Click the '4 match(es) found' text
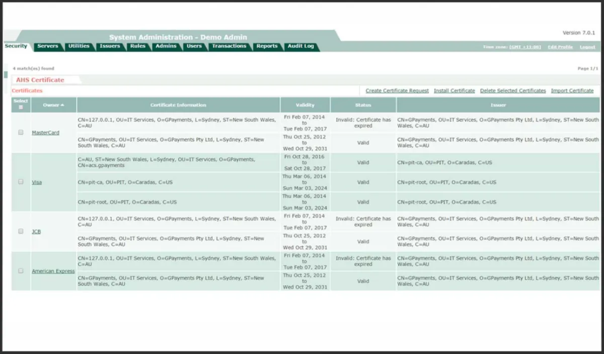 point(34,68)
